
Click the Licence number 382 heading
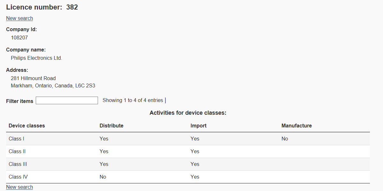point(42,7)
